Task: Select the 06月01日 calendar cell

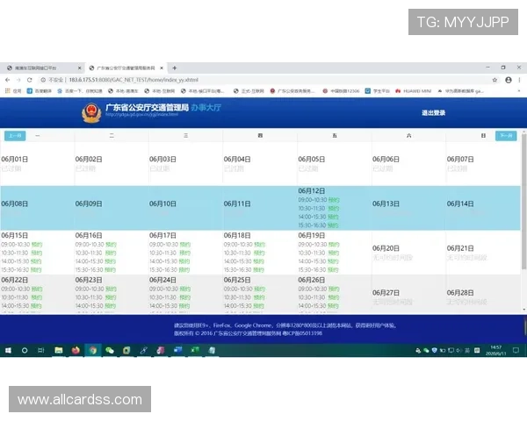Action: [x=37, y=163]
